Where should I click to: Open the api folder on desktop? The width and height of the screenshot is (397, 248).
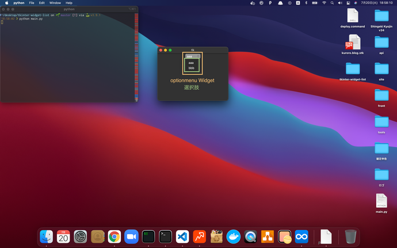tap(381, 45)
